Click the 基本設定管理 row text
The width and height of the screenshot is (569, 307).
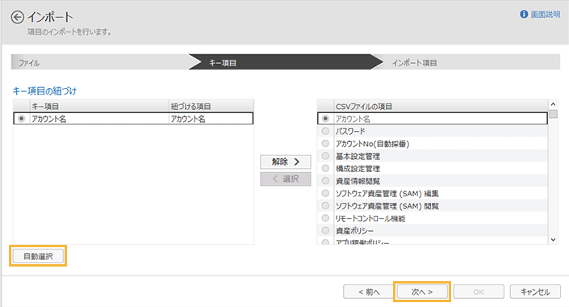[x=358, y=156]
